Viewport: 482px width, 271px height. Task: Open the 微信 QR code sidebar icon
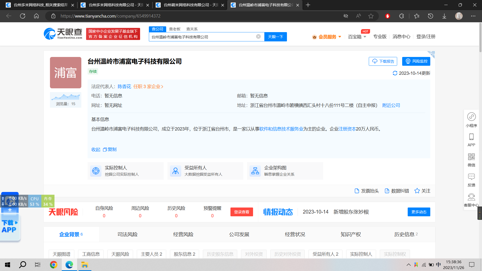471,160
